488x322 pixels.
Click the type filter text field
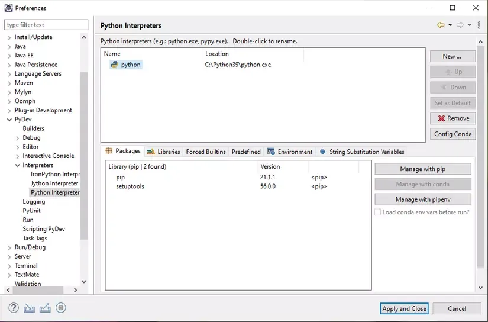click(46, 25)
